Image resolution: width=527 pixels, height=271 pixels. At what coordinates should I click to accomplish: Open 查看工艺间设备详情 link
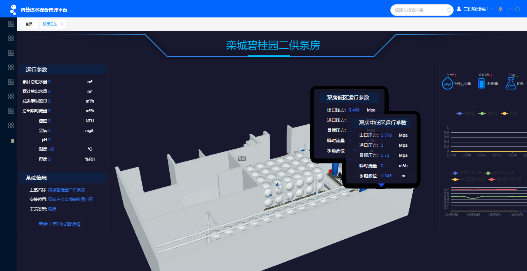59,224
